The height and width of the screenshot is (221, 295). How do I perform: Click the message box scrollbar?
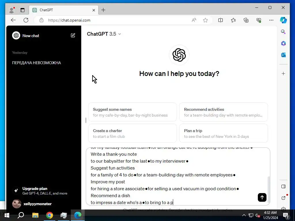coord(269,189)
